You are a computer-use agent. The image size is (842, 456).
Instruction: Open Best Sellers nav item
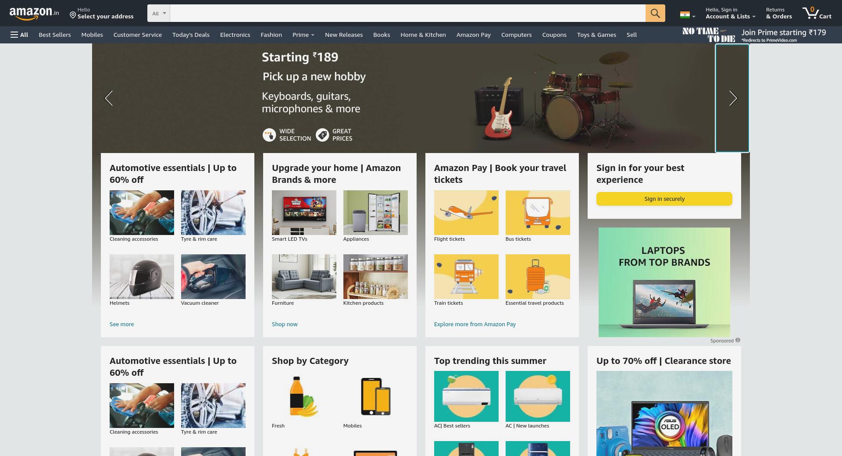[x=55, y=35]
